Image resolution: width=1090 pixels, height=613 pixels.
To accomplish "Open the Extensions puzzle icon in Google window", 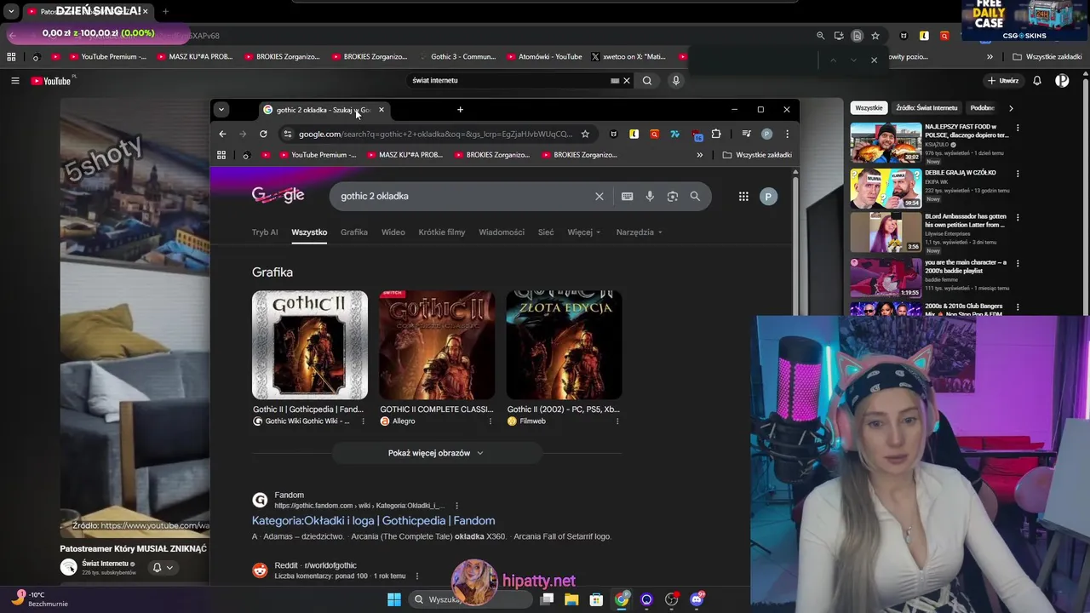I will [716, 134].
